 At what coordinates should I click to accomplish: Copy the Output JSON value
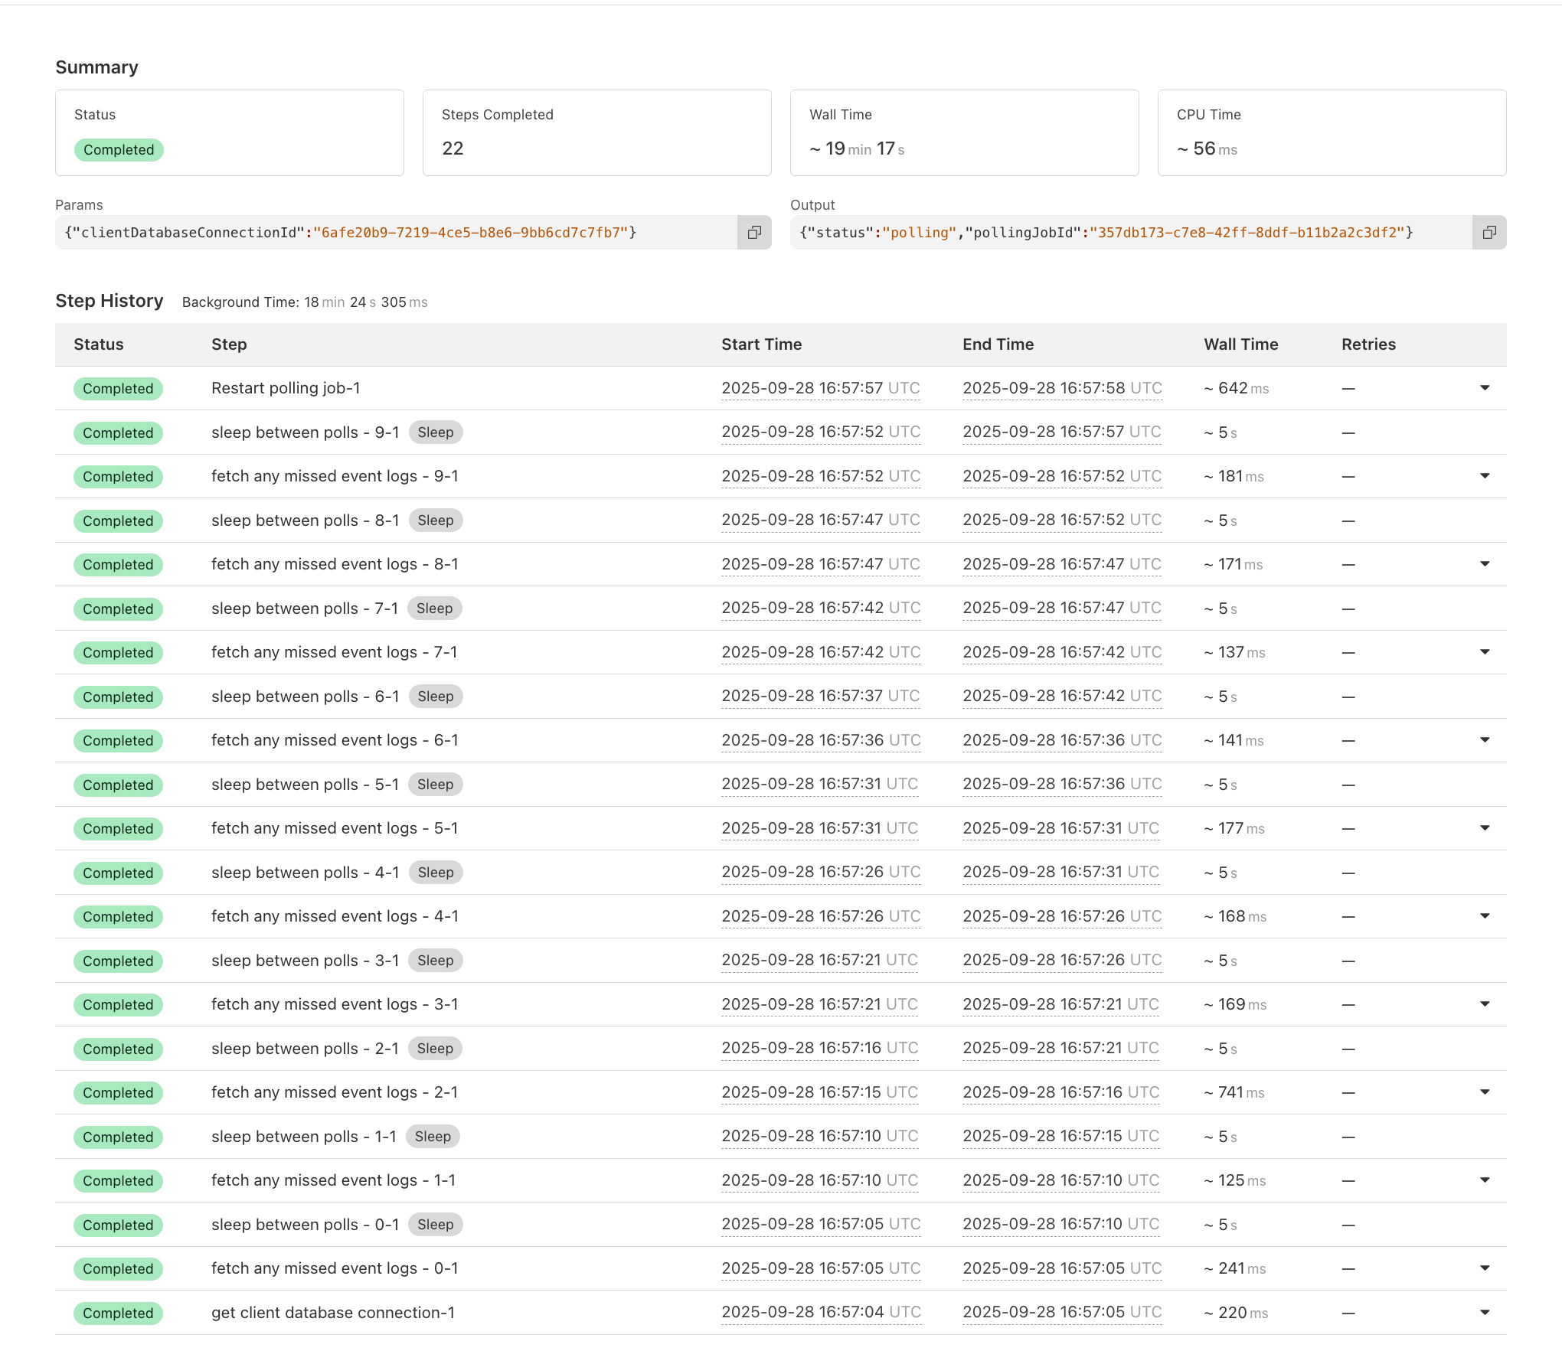(1488, 233)
